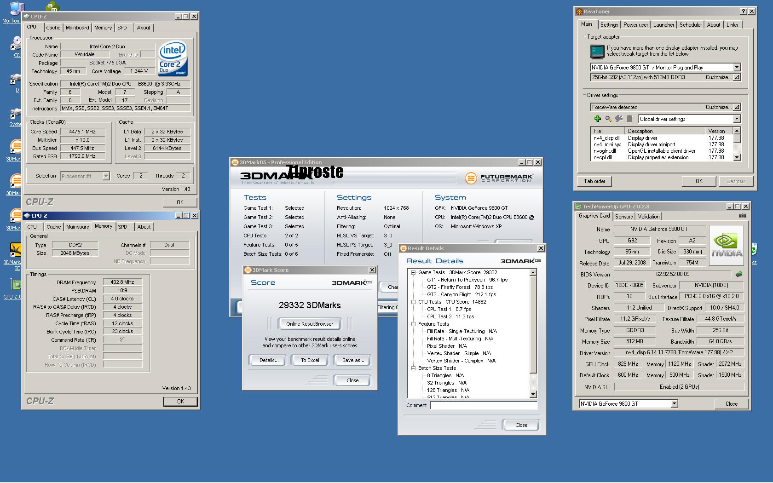Click the 3DMark Score dialog title bar icon
The width and height of the screenshot is (773, 483).
pyautogui.click(x=248, y=270)
